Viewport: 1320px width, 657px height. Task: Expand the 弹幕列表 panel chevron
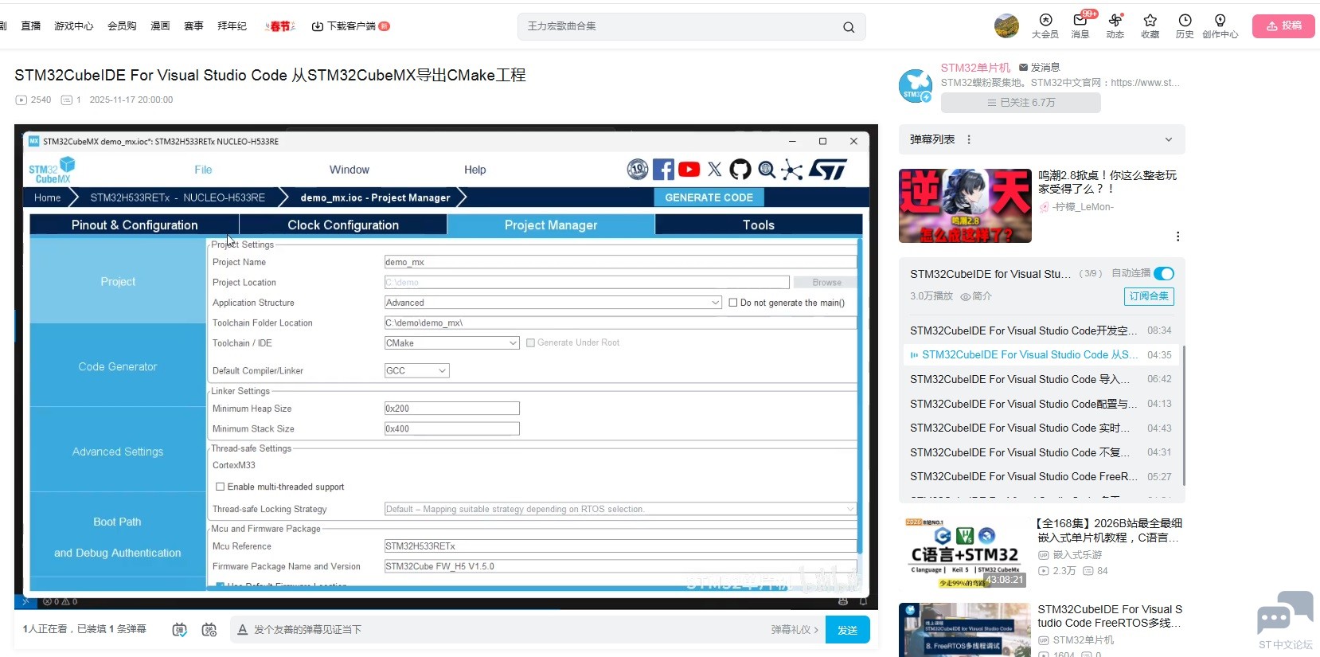(1169, 139)
